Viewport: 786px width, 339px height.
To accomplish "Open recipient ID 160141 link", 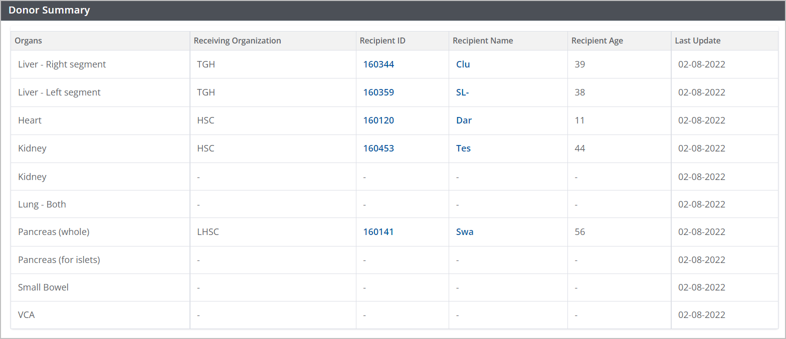I will pyautogui.click(x=378, y=232).
